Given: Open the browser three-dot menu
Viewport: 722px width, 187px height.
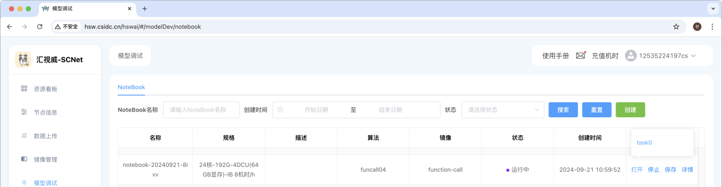Looking at the screenshot, I should click(712, 26).
